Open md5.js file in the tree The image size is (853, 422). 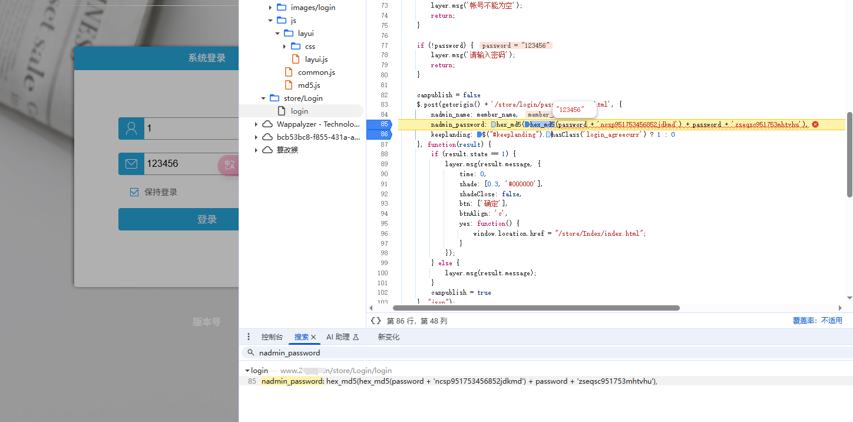tap(309, 85)
